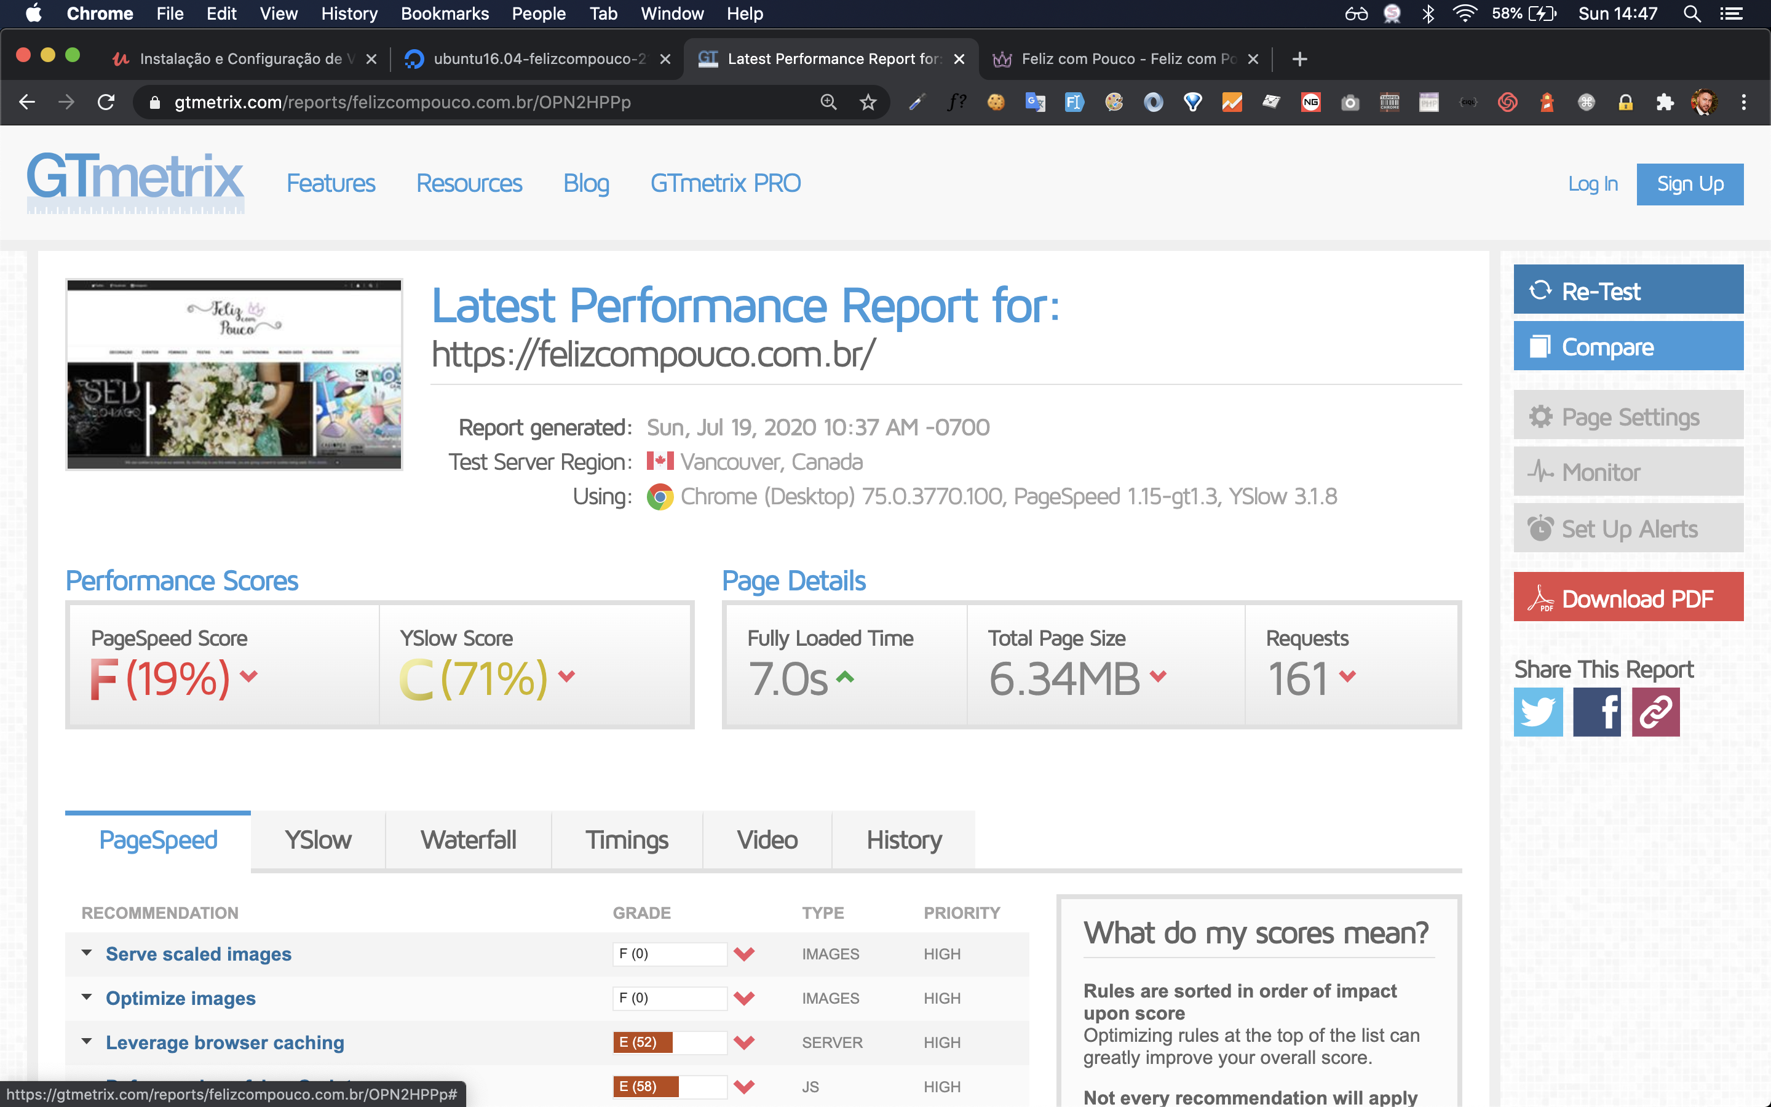Open the Blog nav link
This screenshot has height=1107, width=1771.
[x=586, y=183]
